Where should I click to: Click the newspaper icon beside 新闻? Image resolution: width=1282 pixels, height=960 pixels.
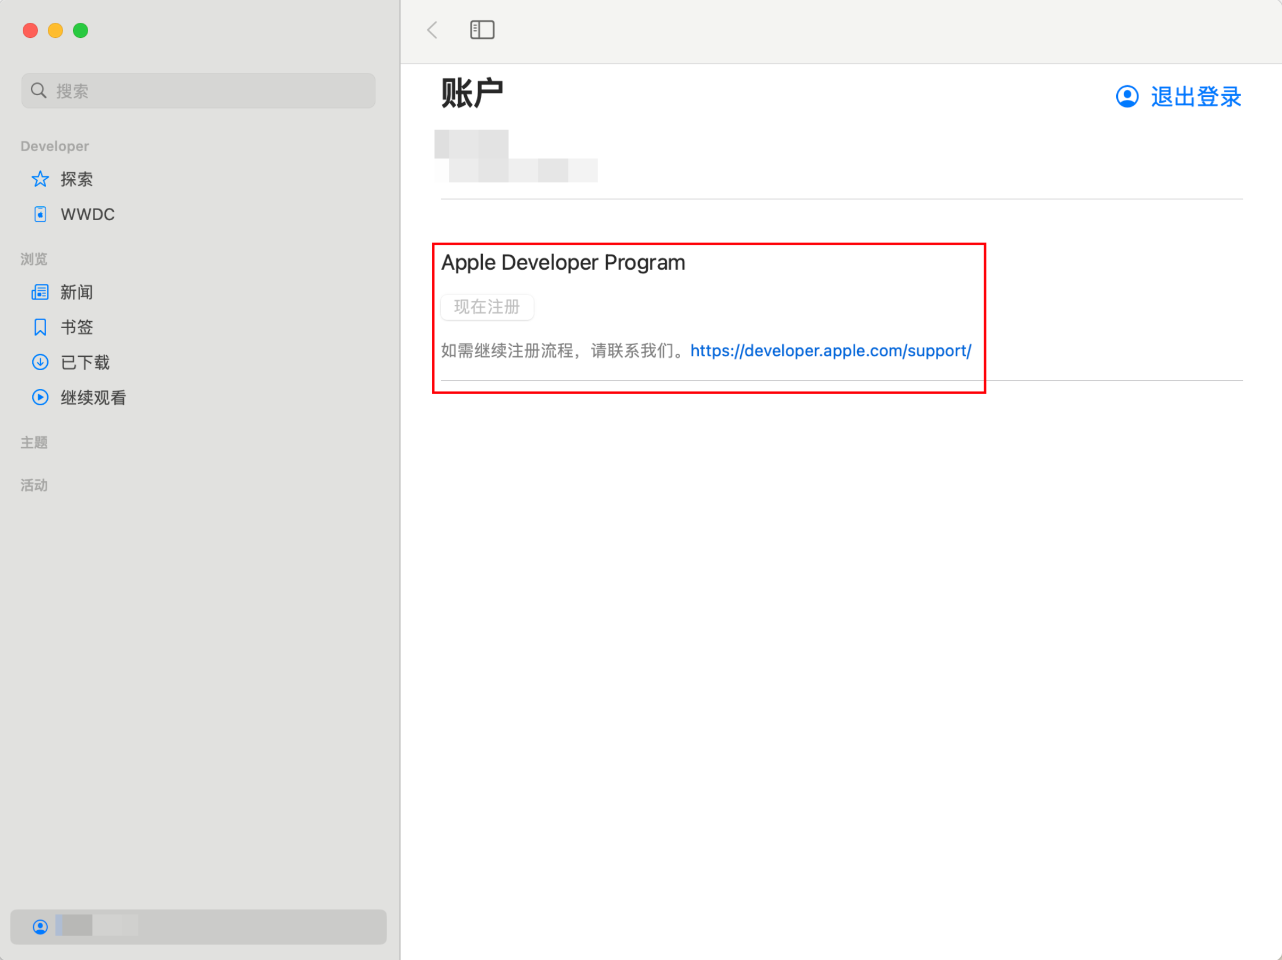[x=40, y=292]
